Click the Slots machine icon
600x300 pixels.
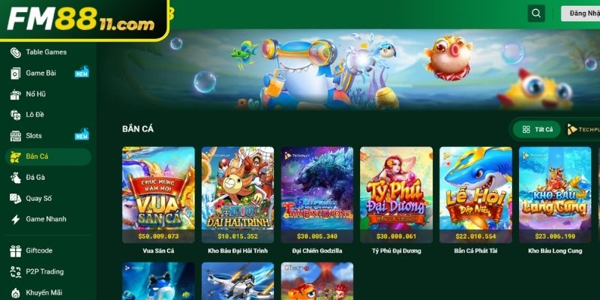pos(15,136)
